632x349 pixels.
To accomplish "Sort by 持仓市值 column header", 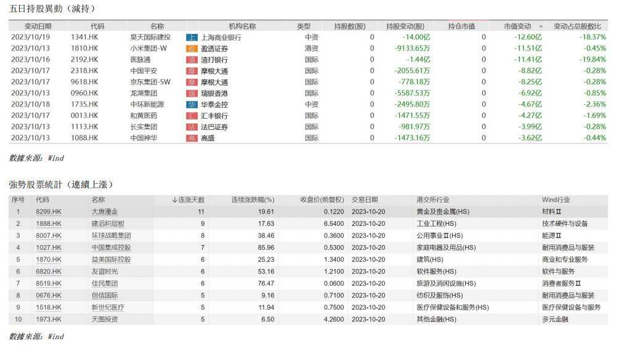I will point(461,26).
